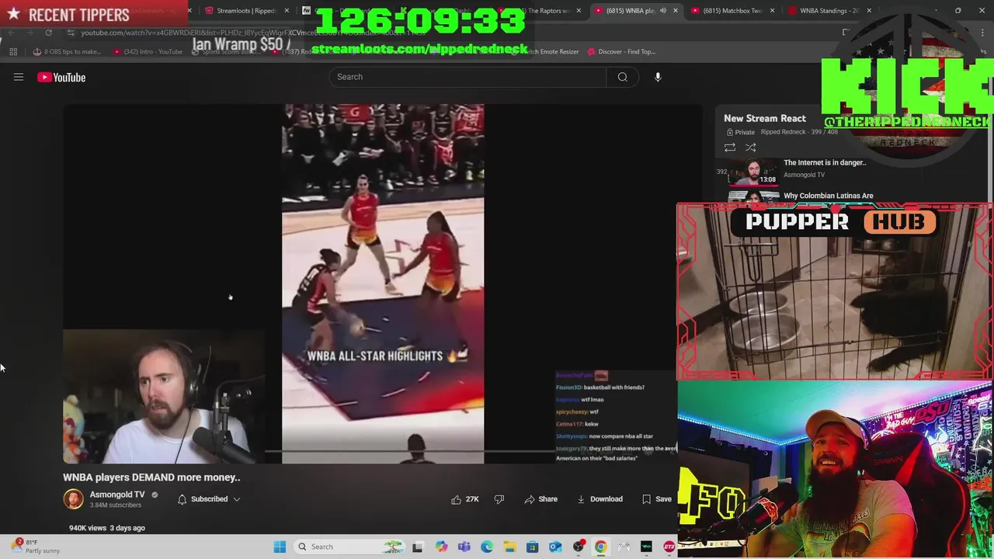Mute the active WNBA players tab audio icon

point(662,11)
